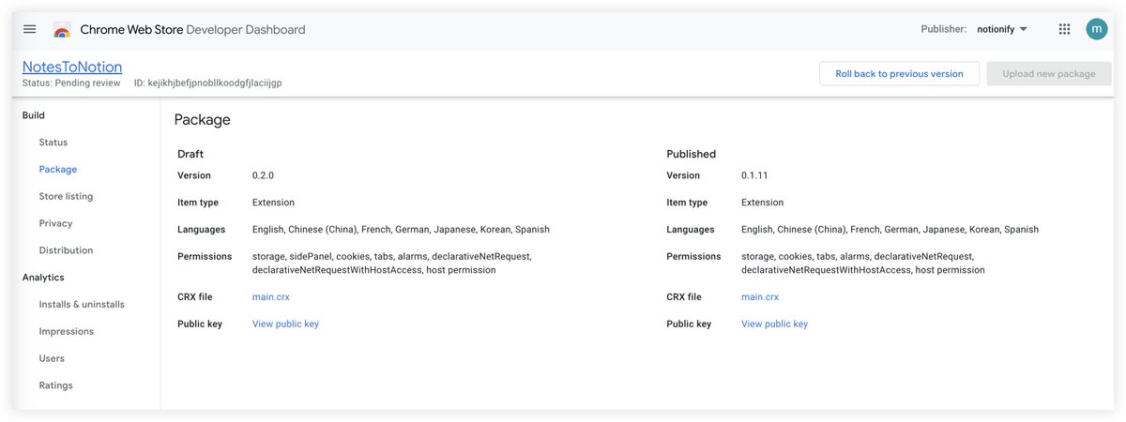1126x422 pixels.
Task: Select the Published version number 0.1.11
Action: (754, 175)
